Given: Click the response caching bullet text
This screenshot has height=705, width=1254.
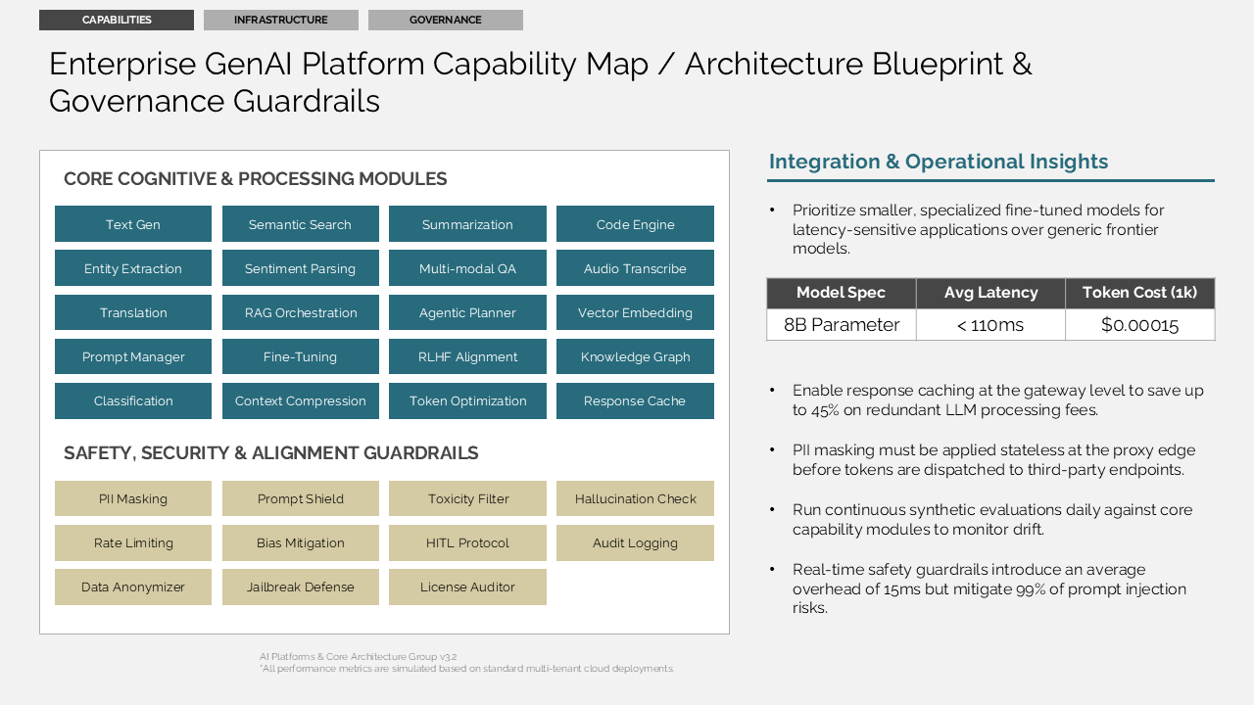Looking at the screenshot, I should [997, 399].
